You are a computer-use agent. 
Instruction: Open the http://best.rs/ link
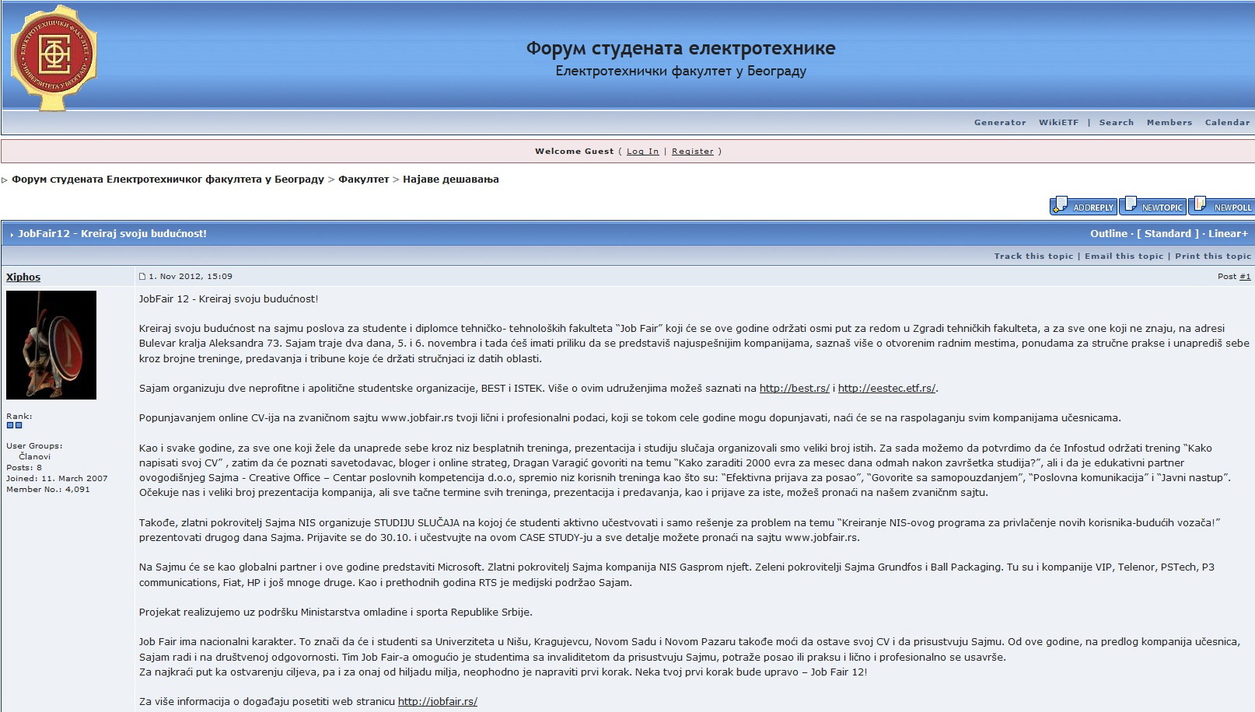pos(794,389)
